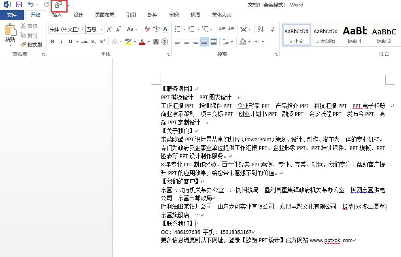
Task: Switch to the 插入 (Insert) tab
Action: (57, 15)
